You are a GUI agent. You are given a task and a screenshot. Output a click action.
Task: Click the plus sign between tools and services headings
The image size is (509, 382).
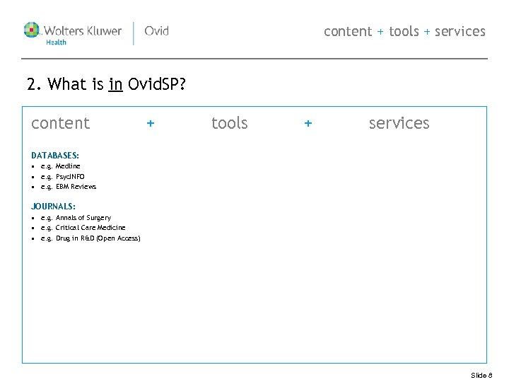tap(308, 123)
